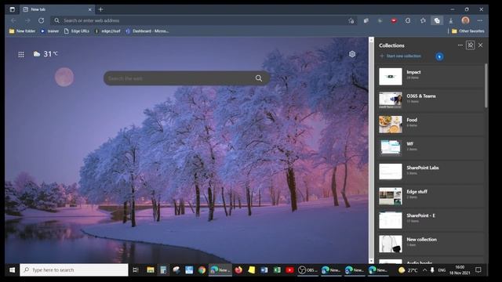The image size is (502, 282).
Task: Open the WF collection
Action: point(431,148)
